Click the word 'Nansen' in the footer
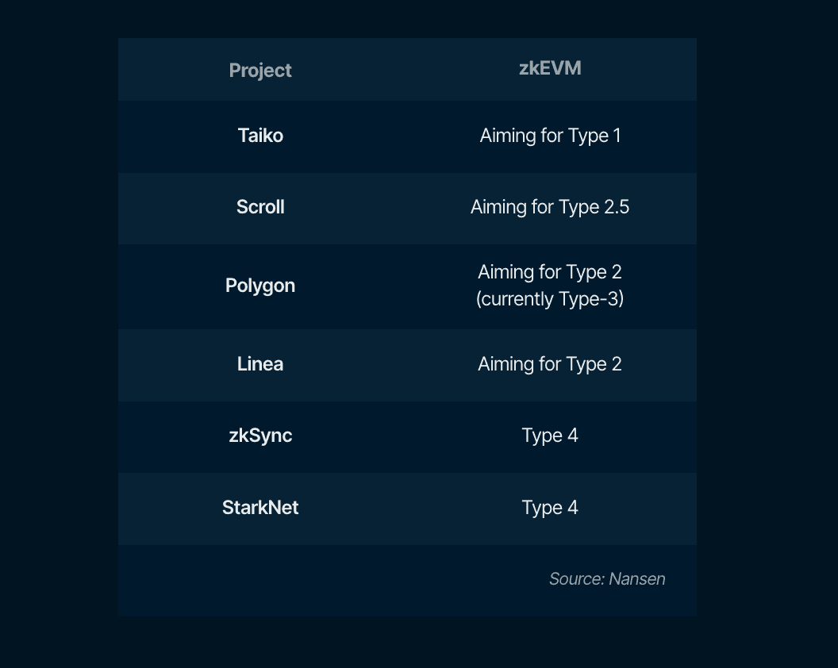The height and width of the screenshot is (668, 838). pyautogui.click(x=637, y=579)
